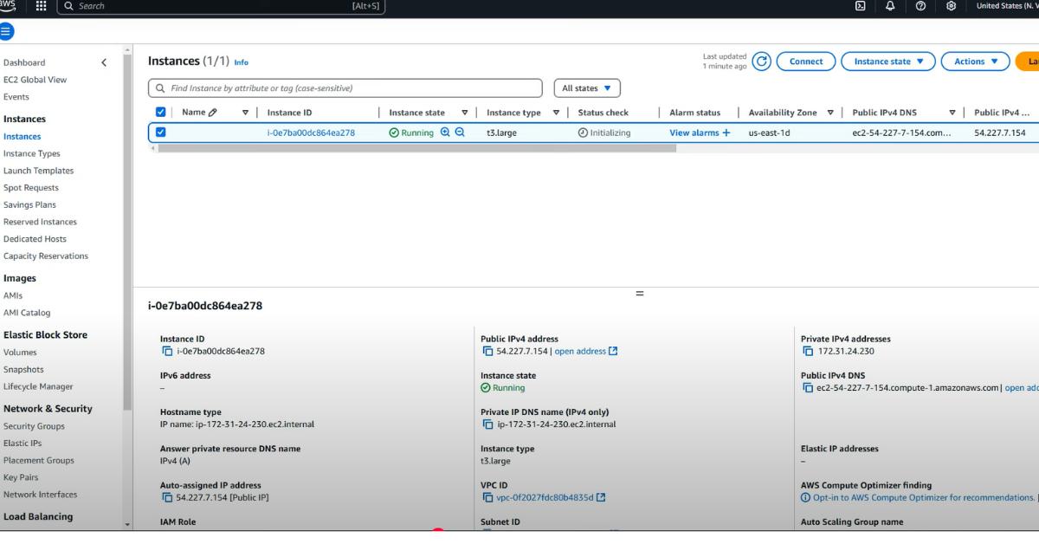Click external-link icon after open address
The width and height of the screenshot is (1039, 544).
pyautogui.click(x=614, y=351)
